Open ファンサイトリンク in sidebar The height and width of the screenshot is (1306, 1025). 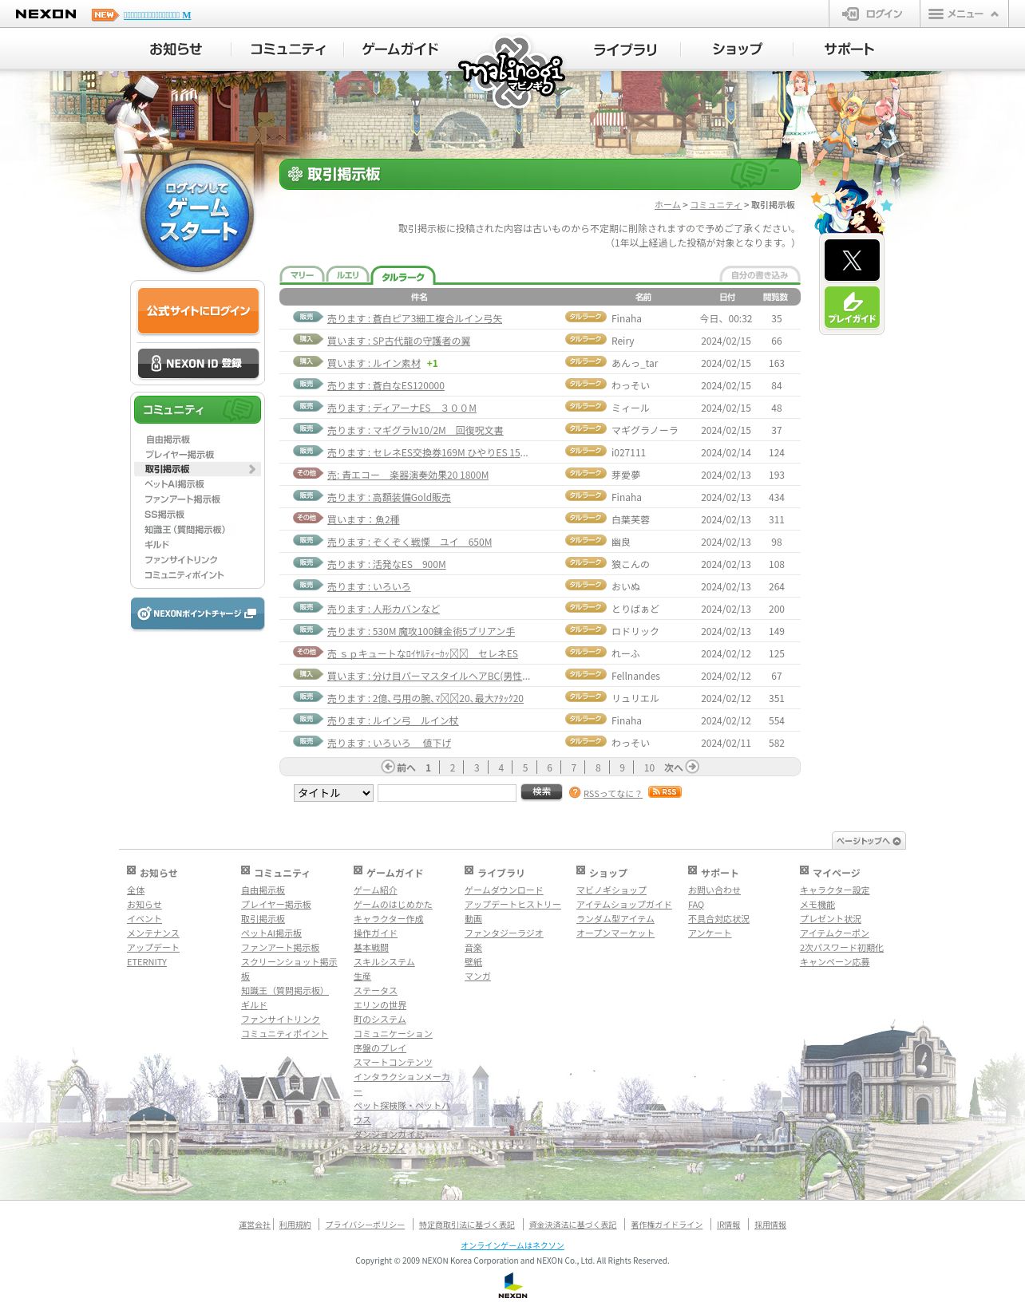click(180, 560)
